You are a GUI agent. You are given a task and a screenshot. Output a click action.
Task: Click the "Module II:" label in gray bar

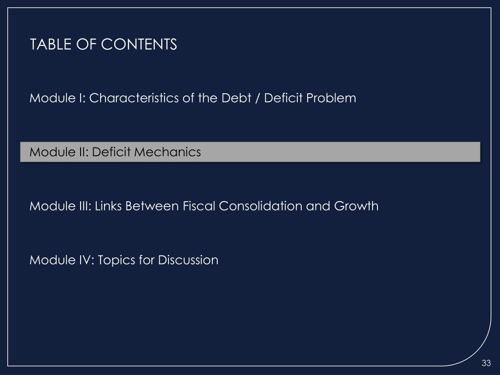[59, 152]
